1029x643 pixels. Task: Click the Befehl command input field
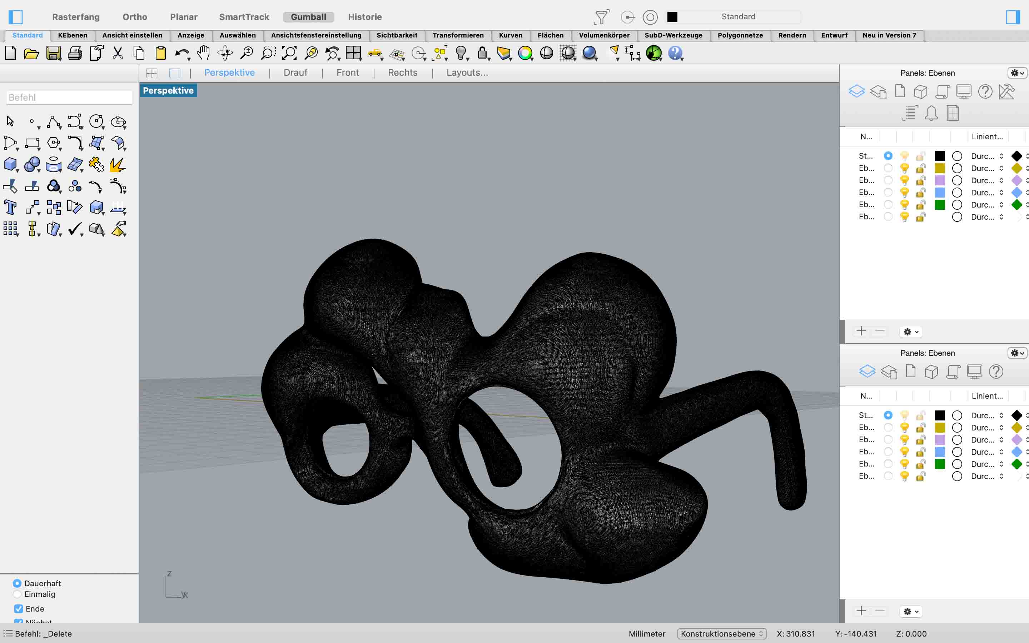69,98
